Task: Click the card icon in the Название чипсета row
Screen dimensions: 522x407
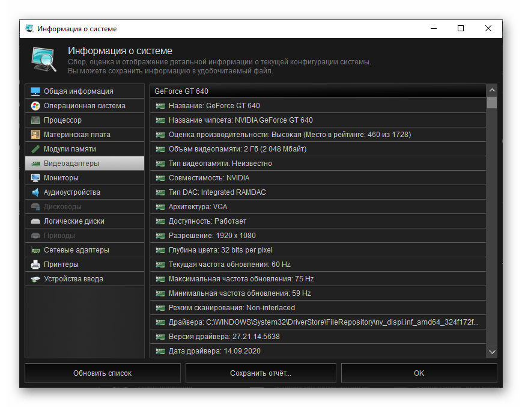Action: point(160,120)
